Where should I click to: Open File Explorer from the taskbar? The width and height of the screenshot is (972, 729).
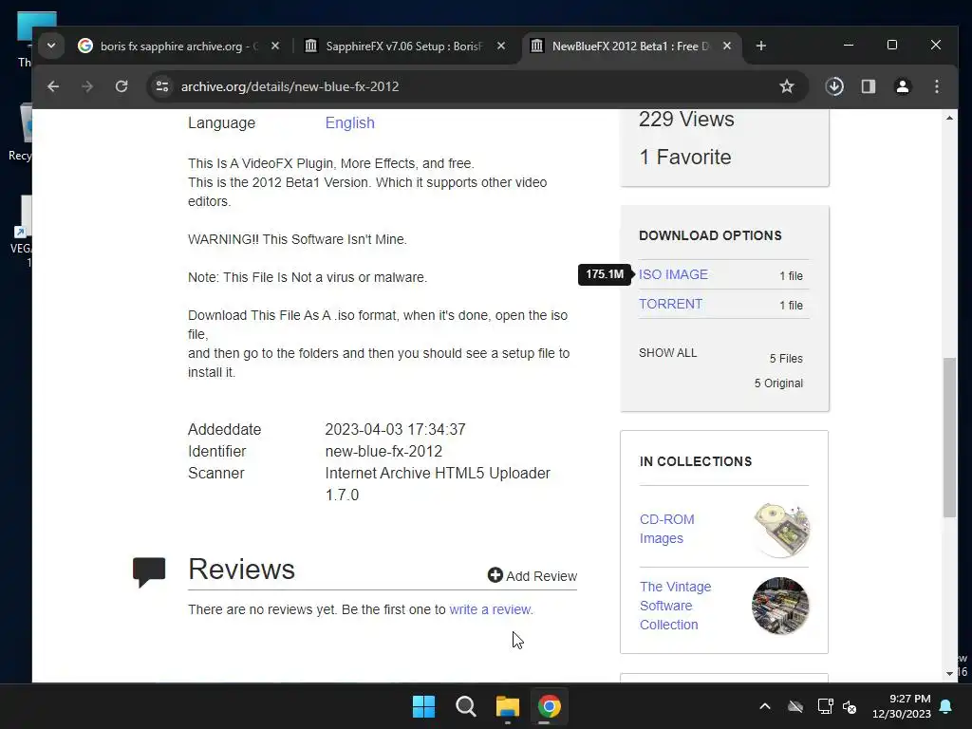click(x=508, y=706)
